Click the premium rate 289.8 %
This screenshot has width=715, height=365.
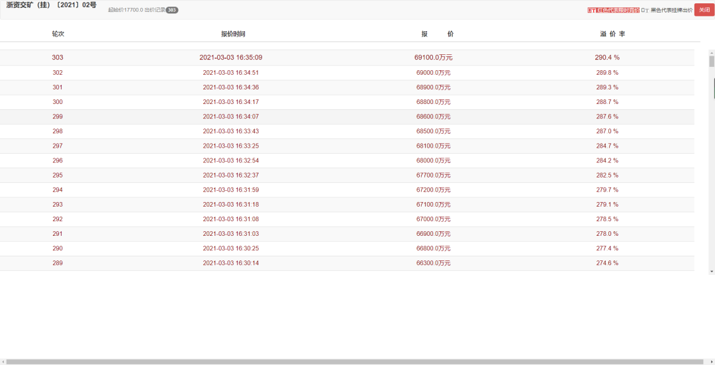click(x=607, y=73)
